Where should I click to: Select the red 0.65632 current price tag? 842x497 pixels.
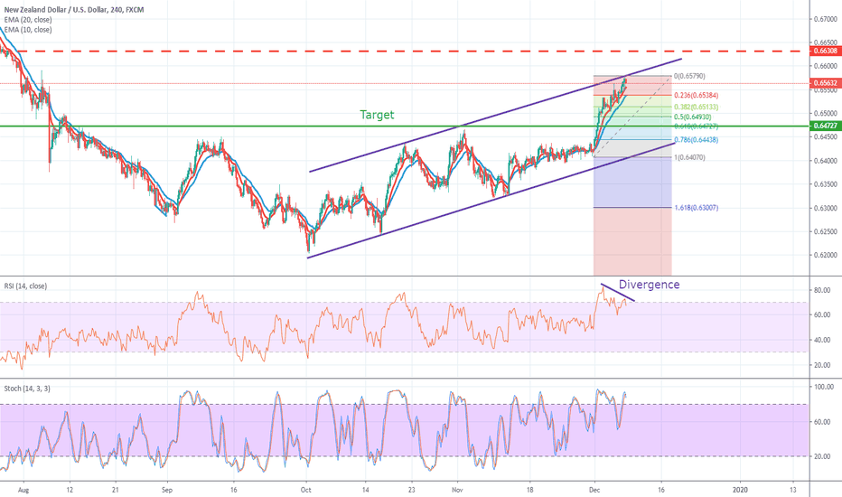pyautogui.click(x=825, y=82)
